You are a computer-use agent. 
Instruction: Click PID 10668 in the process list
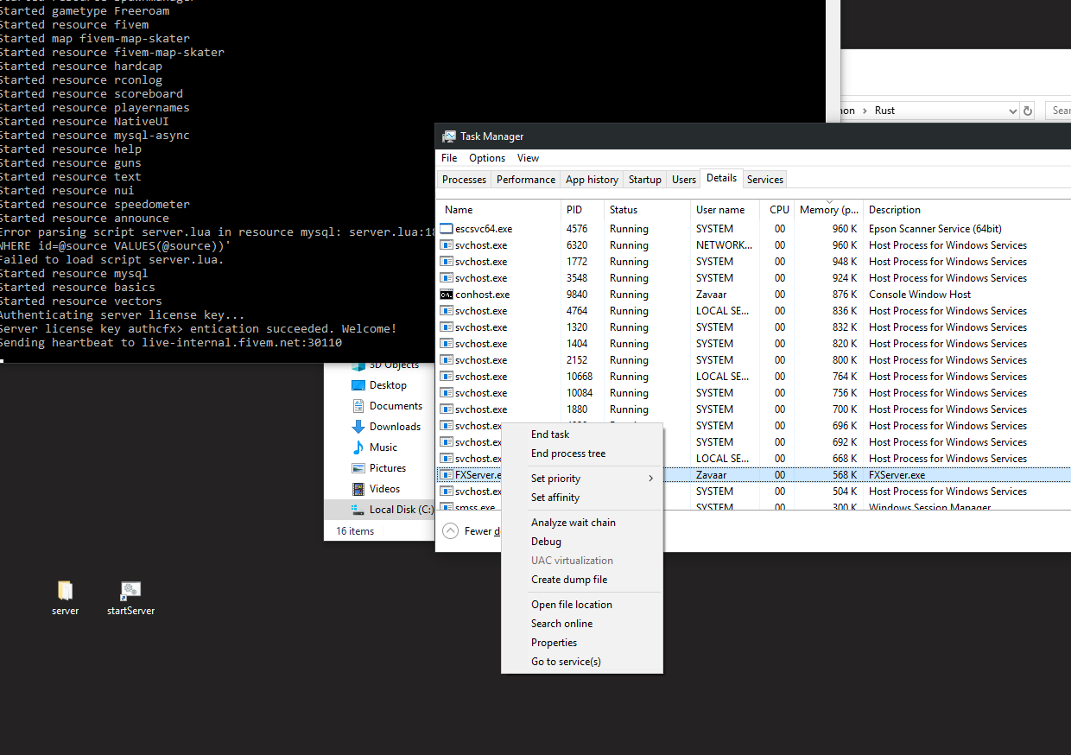click(x=580, y=377)
